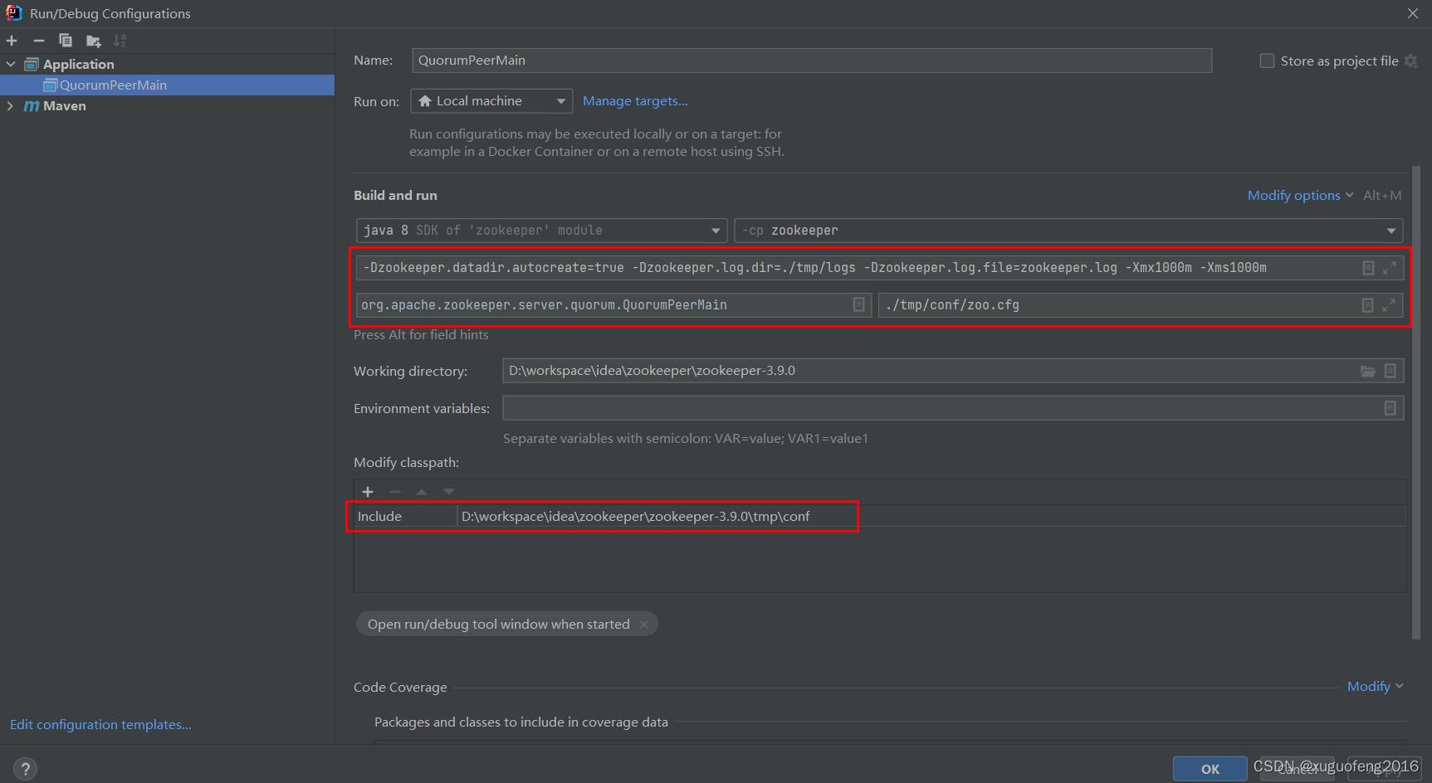Browse for the main class
This screenshot has height=783, width=1432.
click(858, 304)
